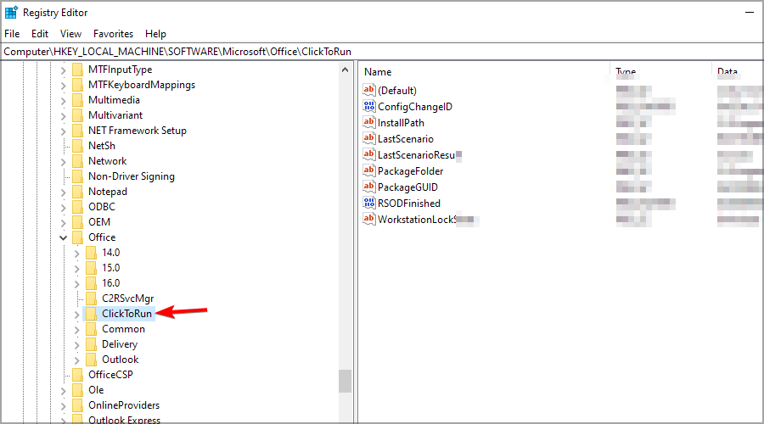Select the Multimedia folder icon

(x=77, y=100)
